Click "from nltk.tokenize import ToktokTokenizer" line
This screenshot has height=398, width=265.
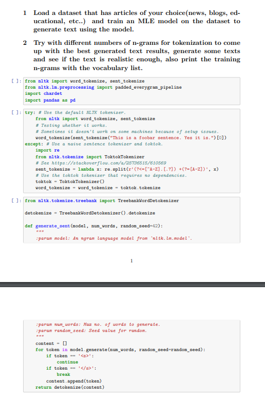pyautogui.click(x=90, y=157)
